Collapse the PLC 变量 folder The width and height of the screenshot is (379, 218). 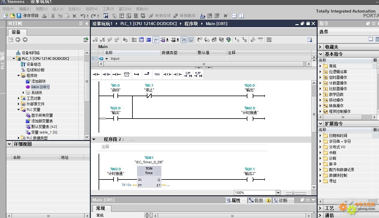19,110
